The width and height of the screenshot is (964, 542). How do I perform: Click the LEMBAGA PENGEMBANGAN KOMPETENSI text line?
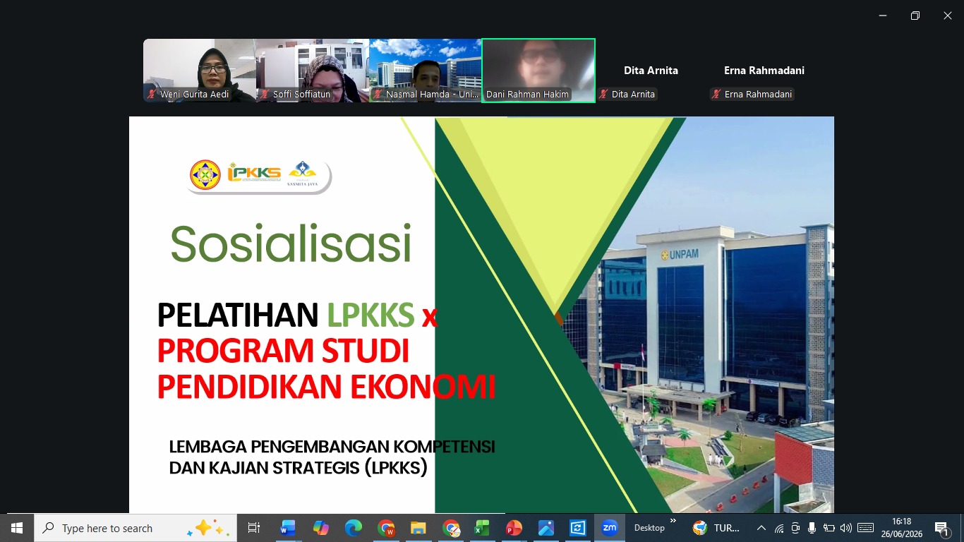coord(332,447)
